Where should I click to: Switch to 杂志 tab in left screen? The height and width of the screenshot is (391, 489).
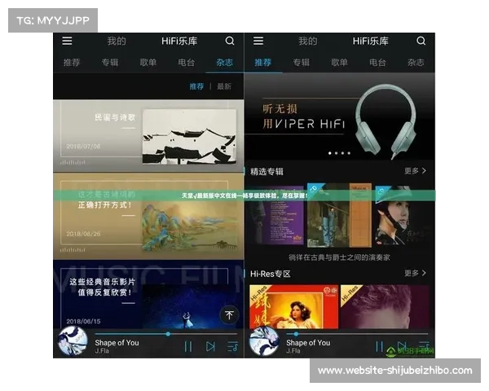point(225,63)
